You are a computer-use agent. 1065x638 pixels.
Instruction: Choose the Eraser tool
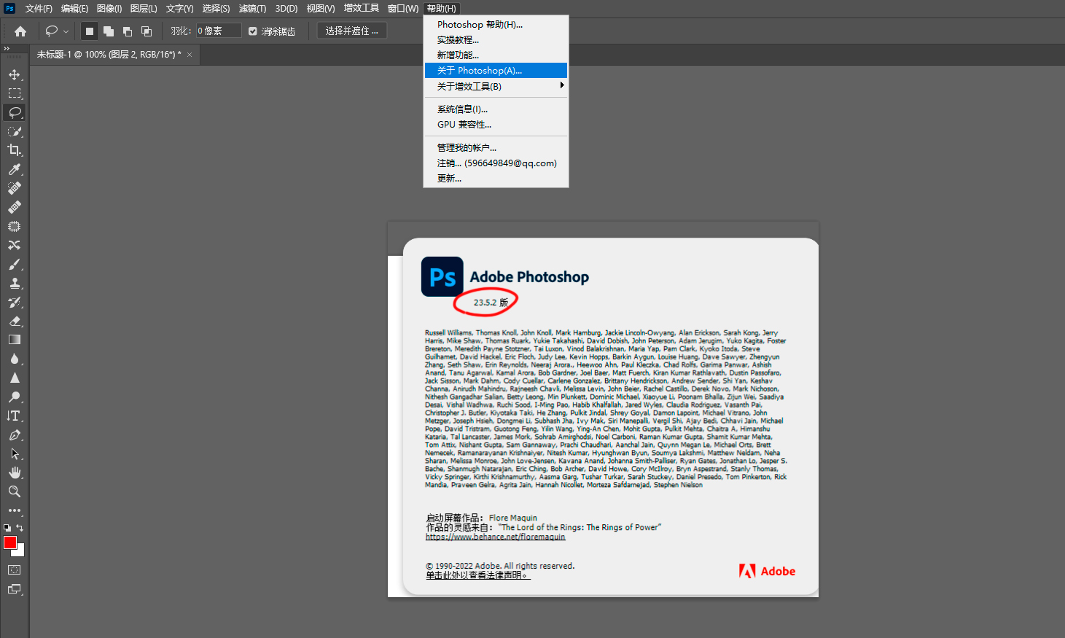pyautogui.click(x=14, y=322)
